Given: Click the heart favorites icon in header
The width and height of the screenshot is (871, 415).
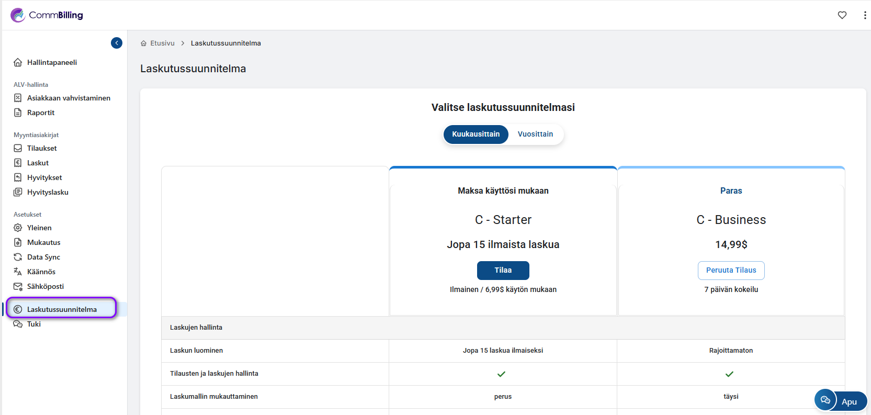Looking at the screenshot, I should click(842, 15).
